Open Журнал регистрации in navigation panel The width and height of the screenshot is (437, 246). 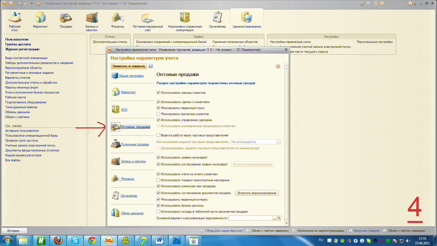pos(22,49)
